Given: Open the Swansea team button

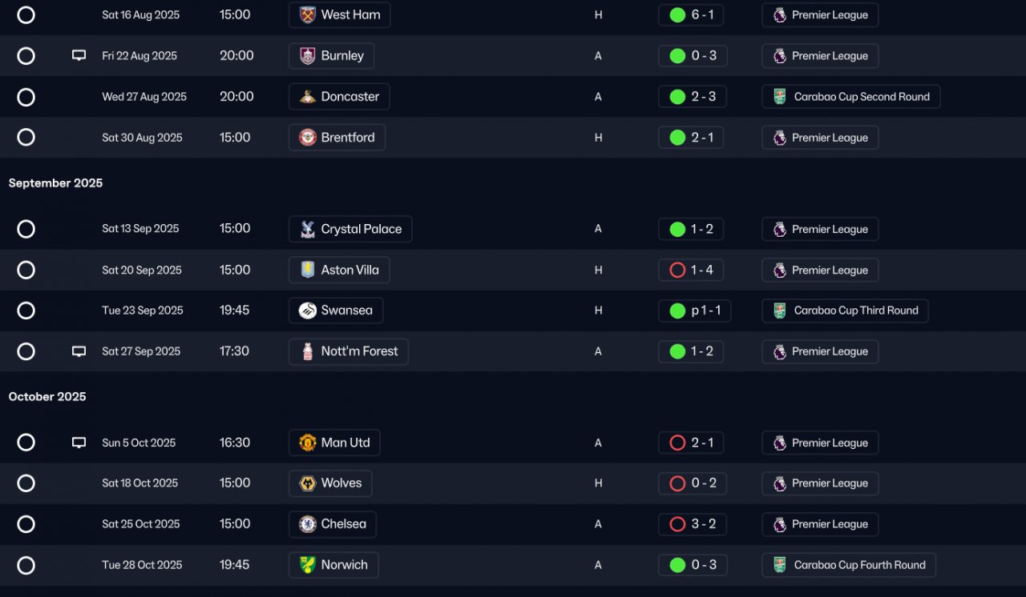Looking at the screenshot, I should [x=336, y=311].
